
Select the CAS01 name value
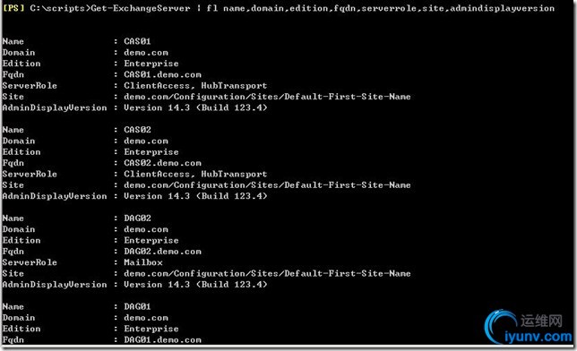click(137, 41)
